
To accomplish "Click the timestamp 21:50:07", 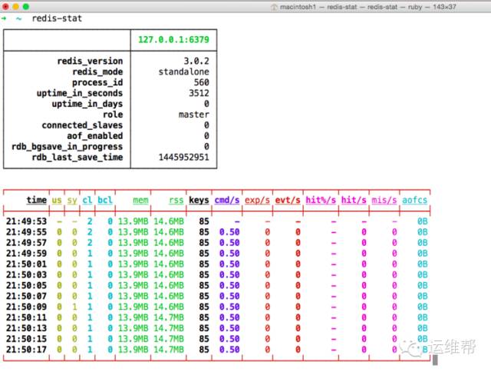I will point(26,296).
